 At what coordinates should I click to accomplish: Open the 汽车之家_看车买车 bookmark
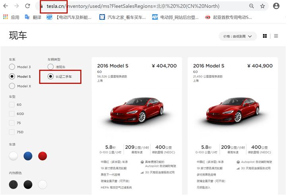pos(123,17)
